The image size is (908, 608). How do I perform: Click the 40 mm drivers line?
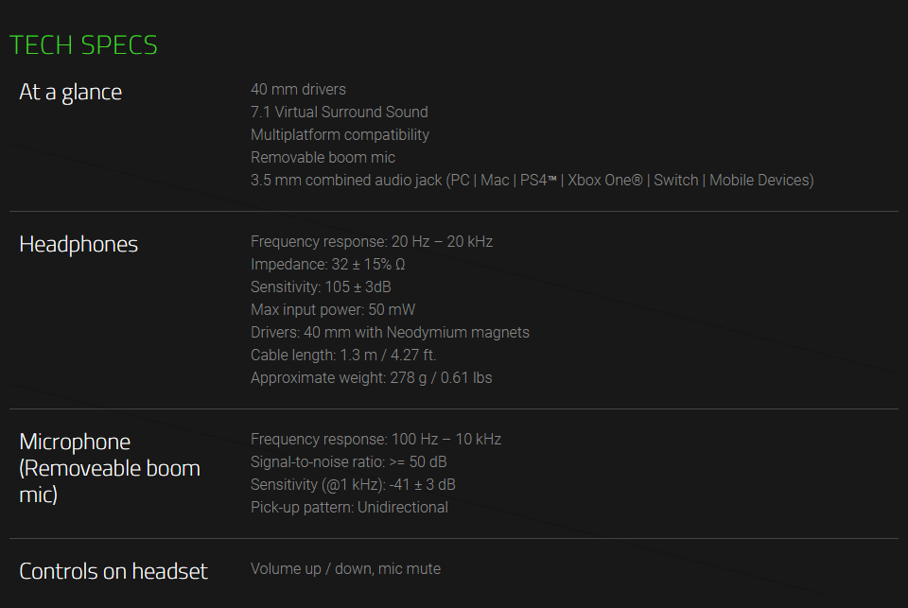[x=298, y=89]
